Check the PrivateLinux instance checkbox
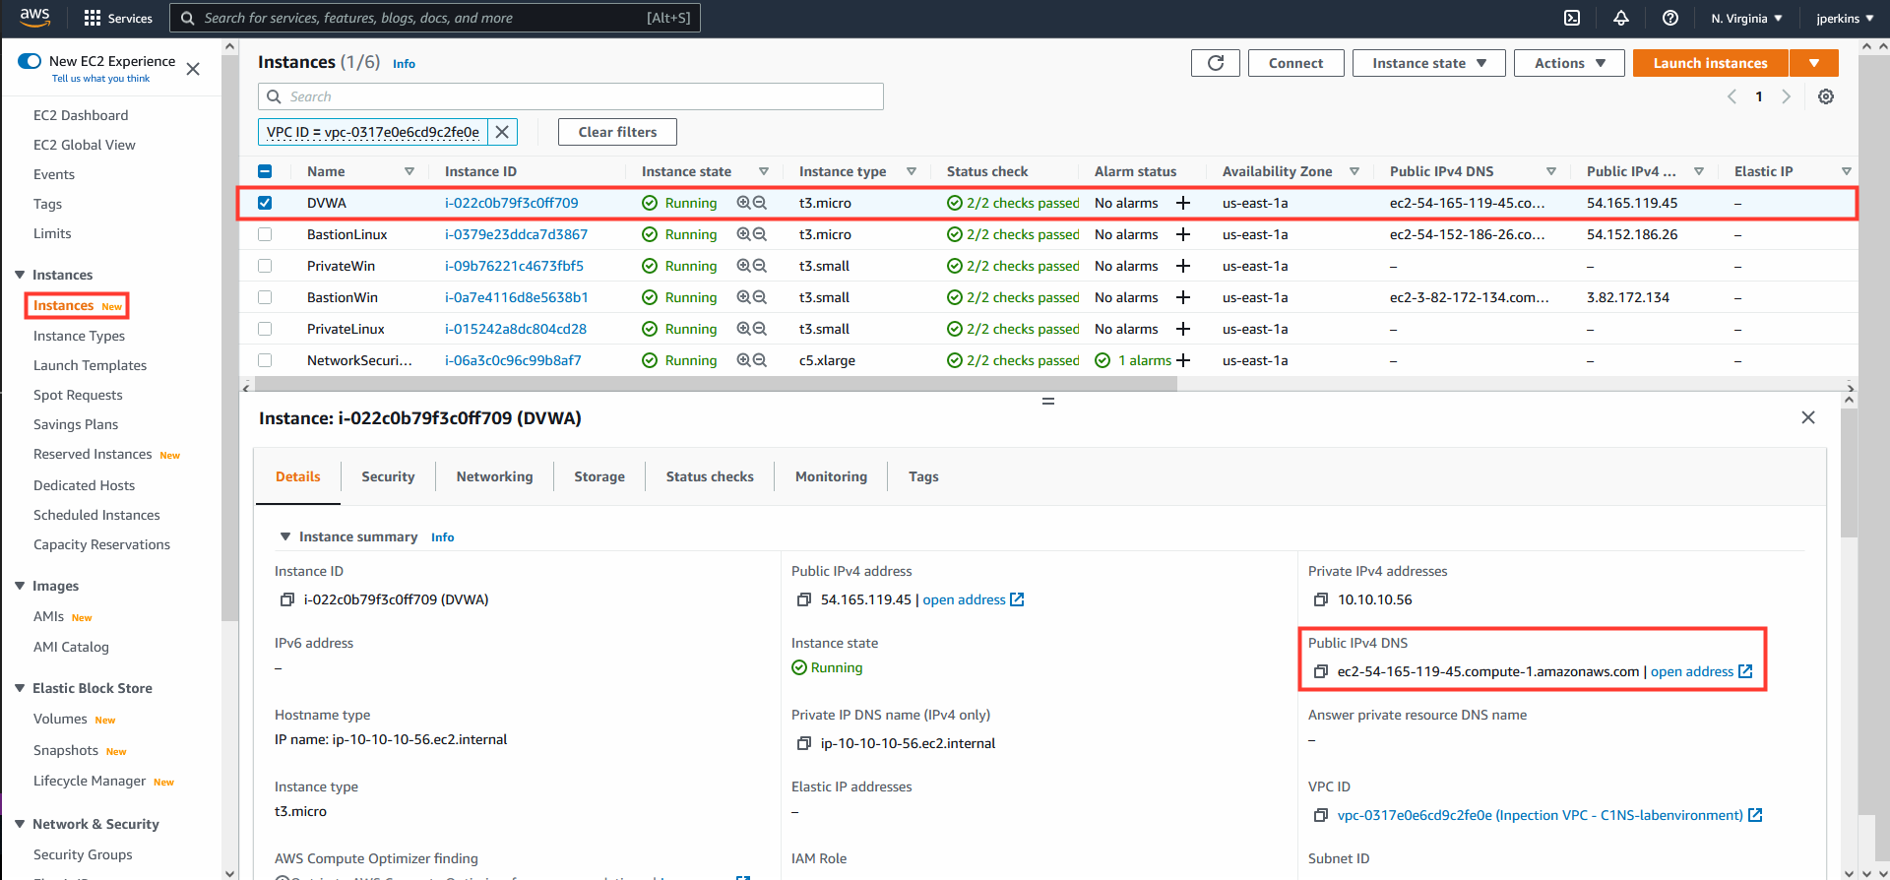The width and height of the screenshot is (1890, 880). click(x=265, y=329)
